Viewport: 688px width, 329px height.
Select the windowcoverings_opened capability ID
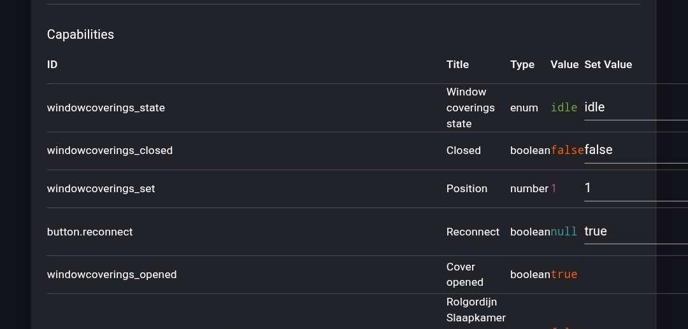[x=112, y=274]
